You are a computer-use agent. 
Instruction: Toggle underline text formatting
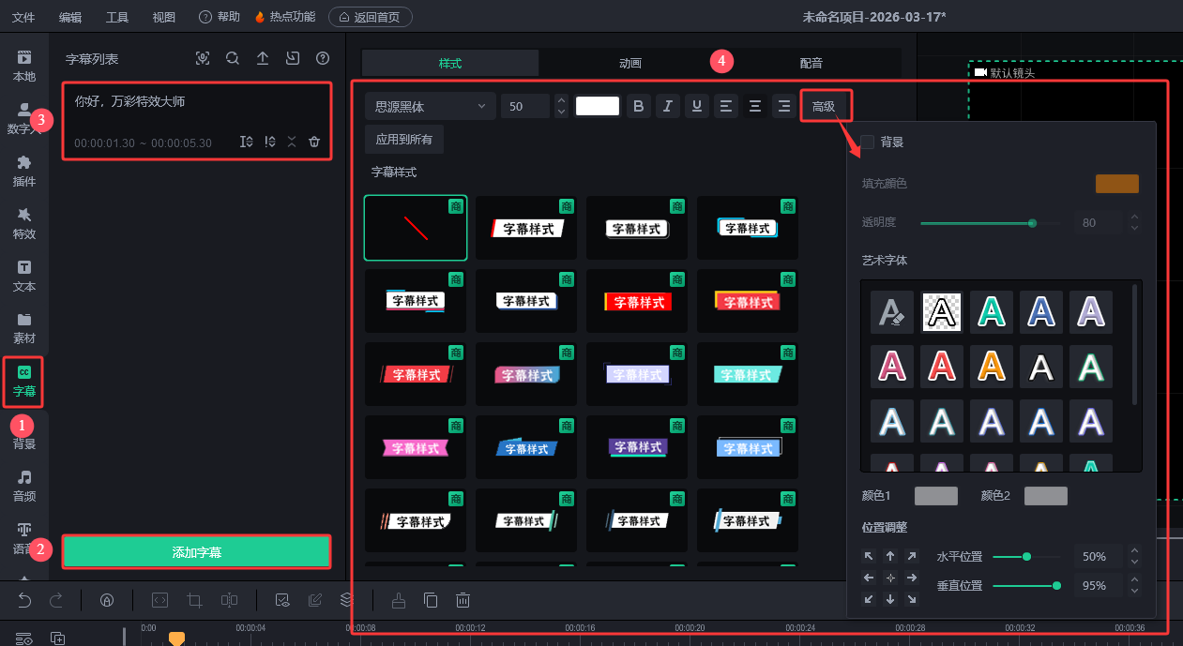pyautogui.click(x=696, y=106)
